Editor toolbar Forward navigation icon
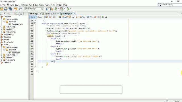 click(x=54, y=17)
